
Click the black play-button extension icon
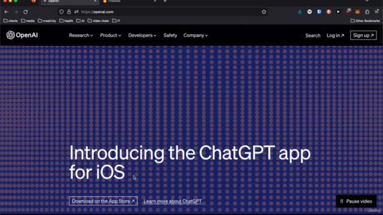(338, 12)
